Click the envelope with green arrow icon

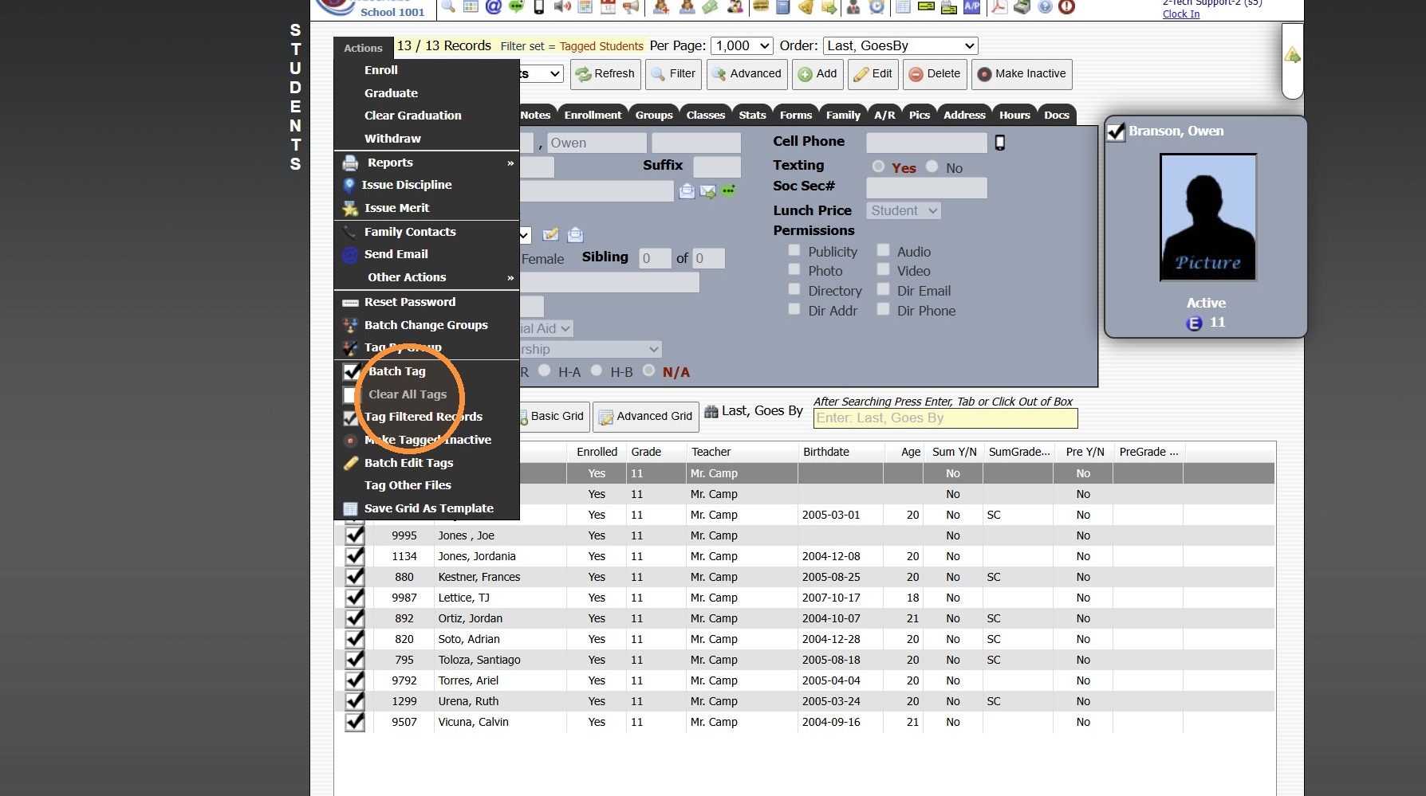[x=707, y=191]
